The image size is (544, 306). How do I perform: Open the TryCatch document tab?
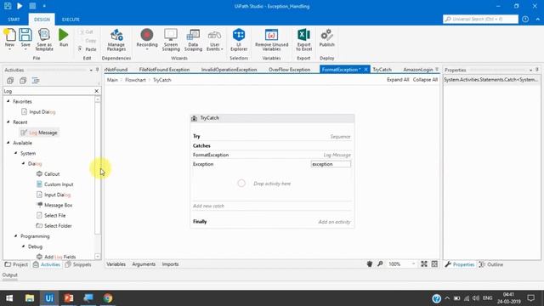(382, 70)
